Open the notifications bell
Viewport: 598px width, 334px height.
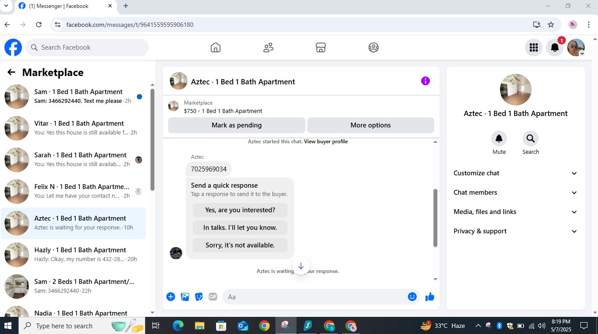tap(555, 47)
